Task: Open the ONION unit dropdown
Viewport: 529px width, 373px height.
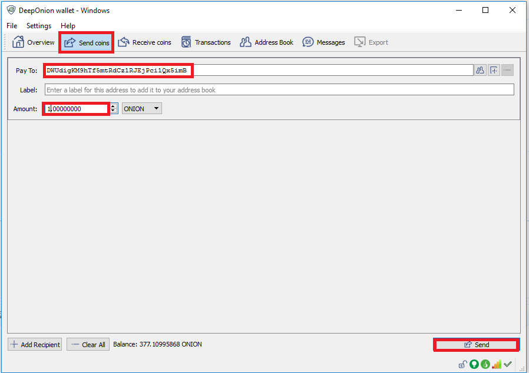Action: [142, 108]
